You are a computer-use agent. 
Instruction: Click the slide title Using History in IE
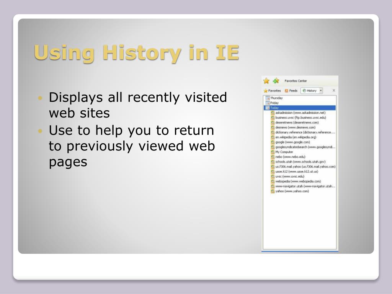(137, 53)
